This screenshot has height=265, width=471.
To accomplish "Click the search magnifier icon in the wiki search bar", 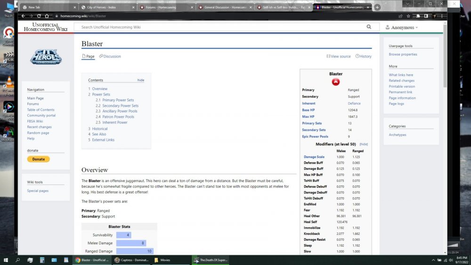I will click(x=369, y=27).
